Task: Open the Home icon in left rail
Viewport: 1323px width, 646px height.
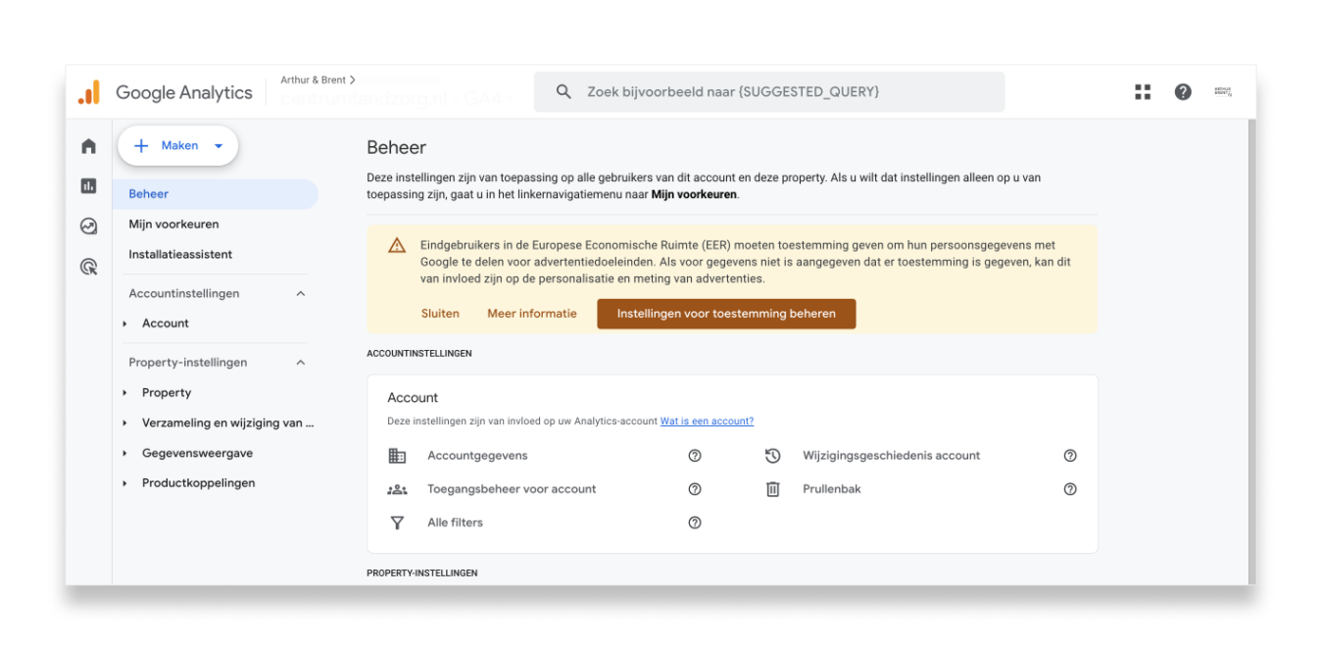Action: (x=89, y=146)
